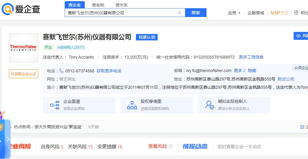Click the 情报动态 heading
Viewport: 308px width, 159px height.
pos(195,146)
